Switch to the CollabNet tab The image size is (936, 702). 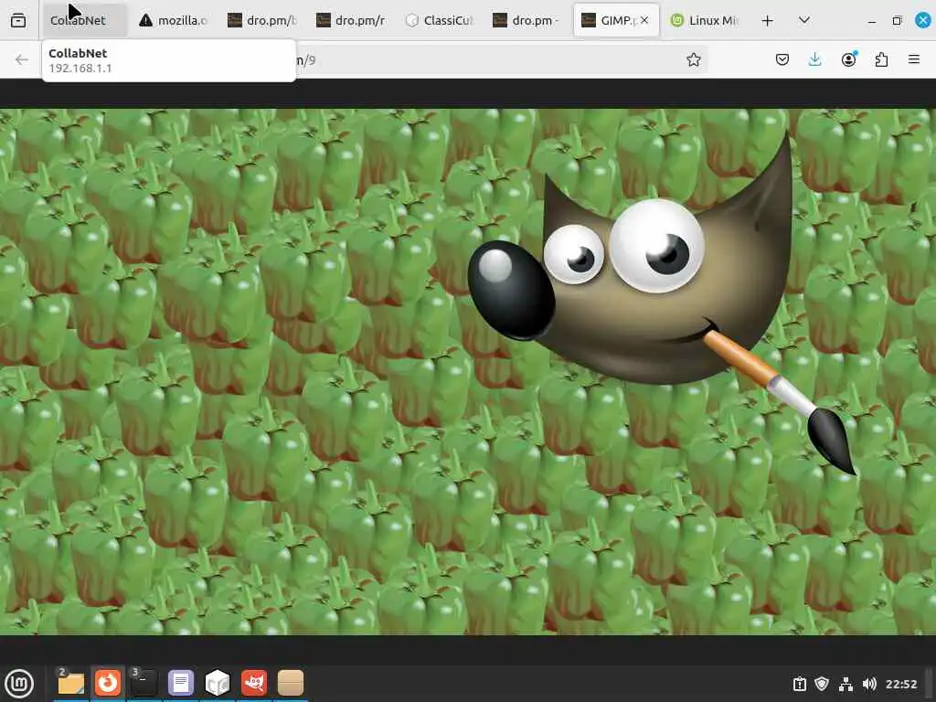[x=85, y=20]
